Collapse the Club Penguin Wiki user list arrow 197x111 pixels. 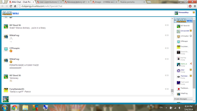coord(175,20)
